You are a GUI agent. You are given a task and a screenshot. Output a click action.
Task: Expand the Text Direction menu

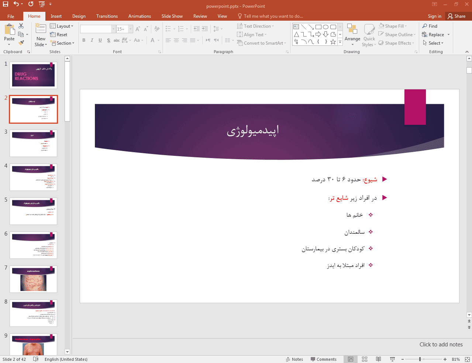pyautogui.click(x=255, y=26)
